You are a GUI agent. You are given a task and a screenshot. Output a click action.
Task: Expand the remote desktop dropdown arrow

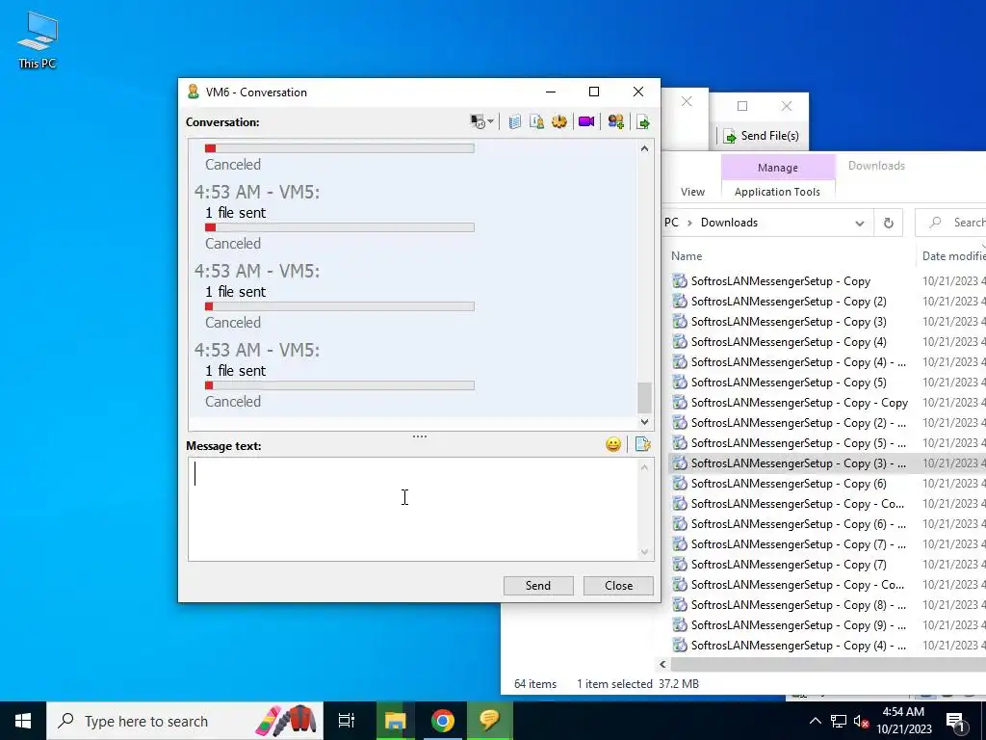click(490, 121)
